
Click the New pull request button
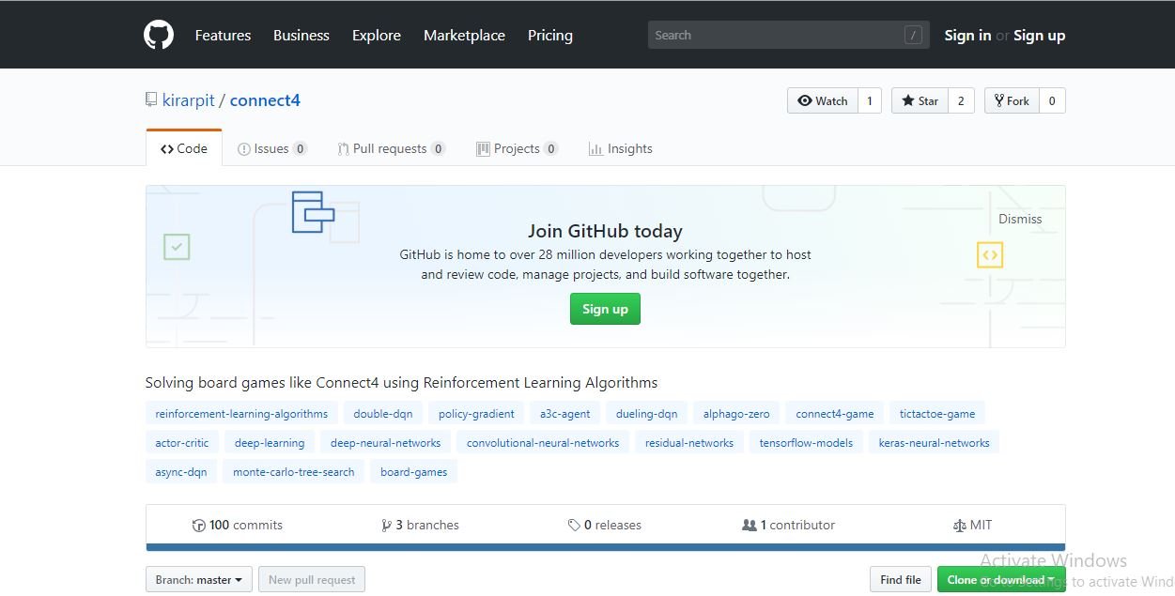pos(312,580)
